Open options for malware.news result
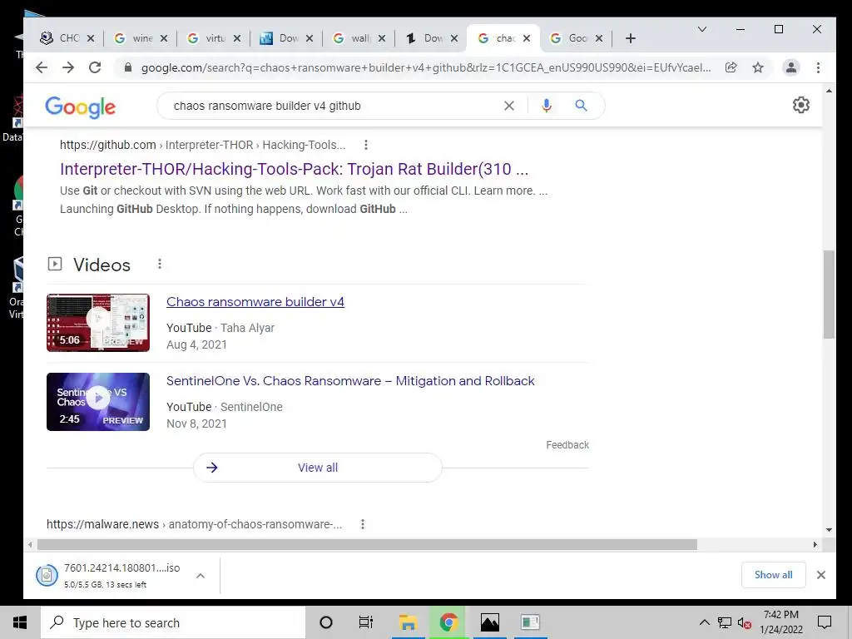Image resolution: width=852 pixels, height=639 pixels. [x=363, y=524]
